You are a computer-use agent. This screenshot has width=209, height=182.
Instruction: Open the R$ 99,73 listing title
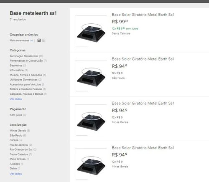point(143,15)
